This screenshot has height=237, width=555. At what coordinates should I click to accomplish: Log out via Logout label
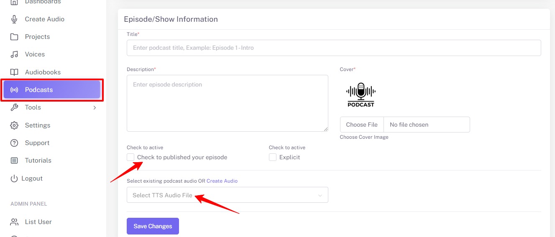point(32,178)
